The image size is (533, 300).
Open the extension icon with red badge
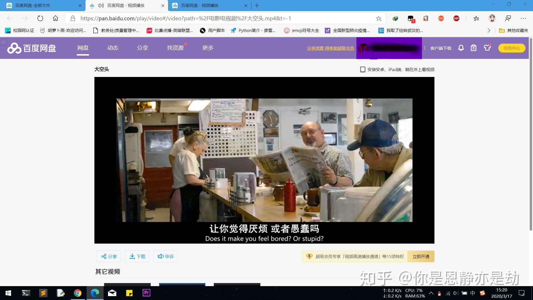pos(411,19)
